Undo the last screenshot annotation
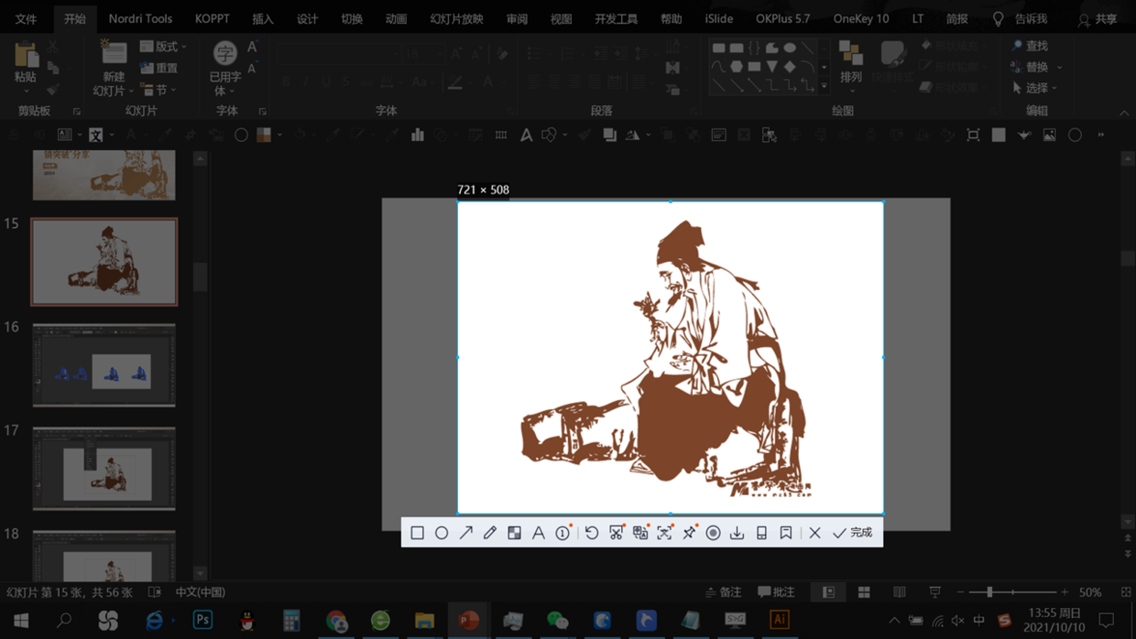Viewport: 1136px width, 639px height. tap(592, 533)
